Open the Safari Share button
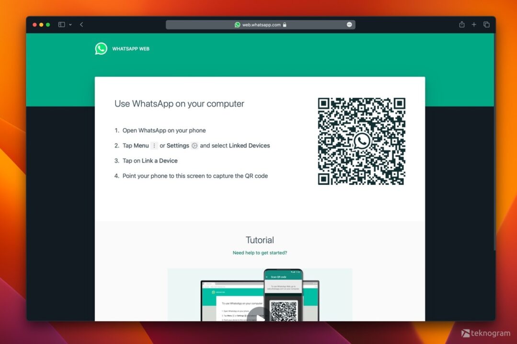This screenshot has height=344, width=517. tap(461, 24)
